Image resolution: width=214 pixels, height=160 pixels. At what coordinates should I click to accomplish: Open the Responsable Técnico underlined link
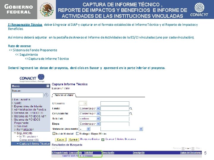[25, 25]
